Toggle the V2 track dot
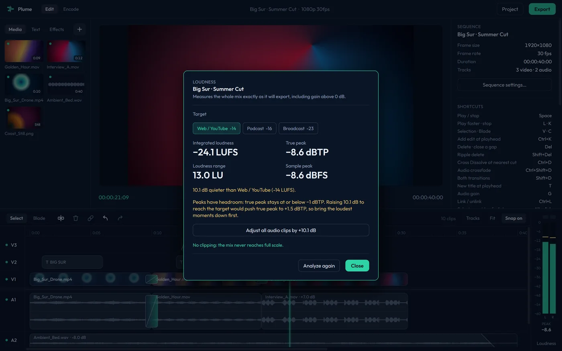562x351 pixels. (7, 262)
